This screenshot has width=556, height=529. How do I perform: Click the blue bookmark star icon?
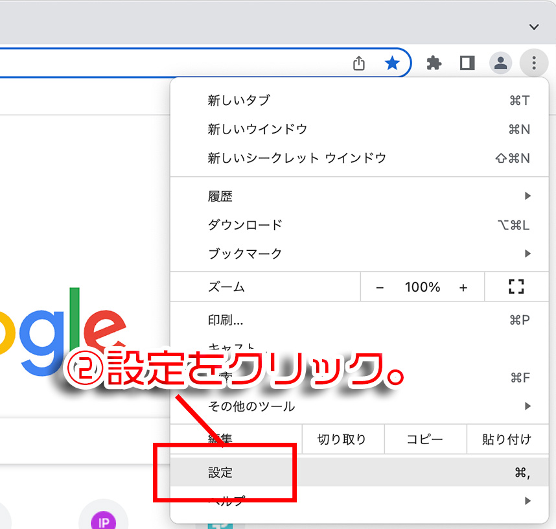point(392,63)
